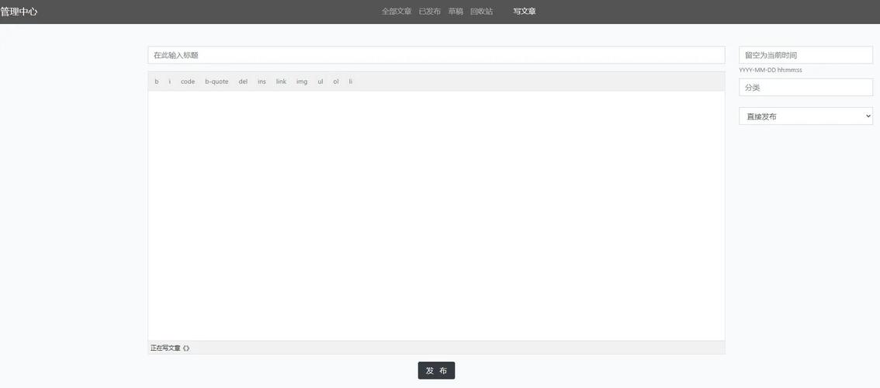Insert a hyperlink with 'link' button
Viewport: 880px width, 388px height.
pos(281,81)
